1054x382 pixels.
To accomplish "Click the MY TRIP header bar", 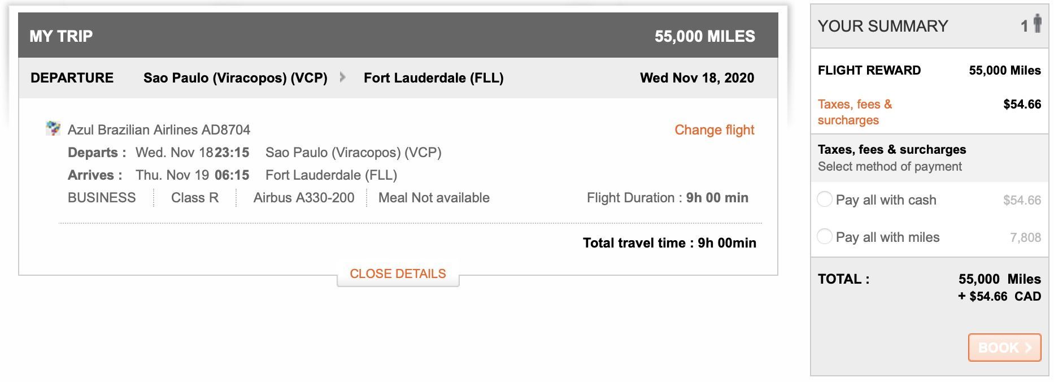I will coord(398,36).
